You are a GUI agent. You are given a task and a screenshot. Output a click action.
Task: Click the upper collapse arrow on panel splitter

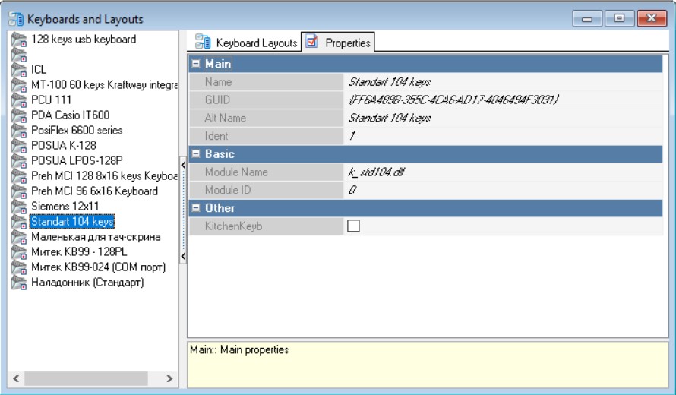point(182,164)
